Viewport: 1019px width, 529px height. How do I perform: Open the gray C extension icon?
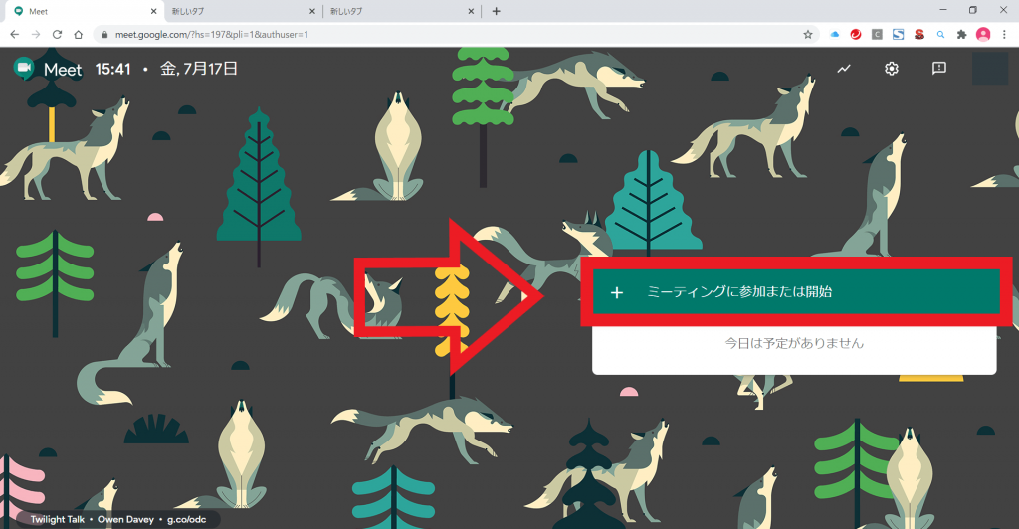(x=877, y=35)
